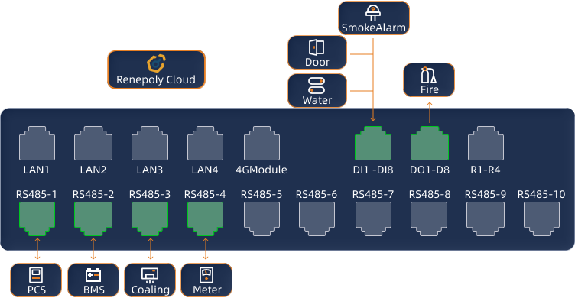Open the Fire extinguisher card

point(429,80)
